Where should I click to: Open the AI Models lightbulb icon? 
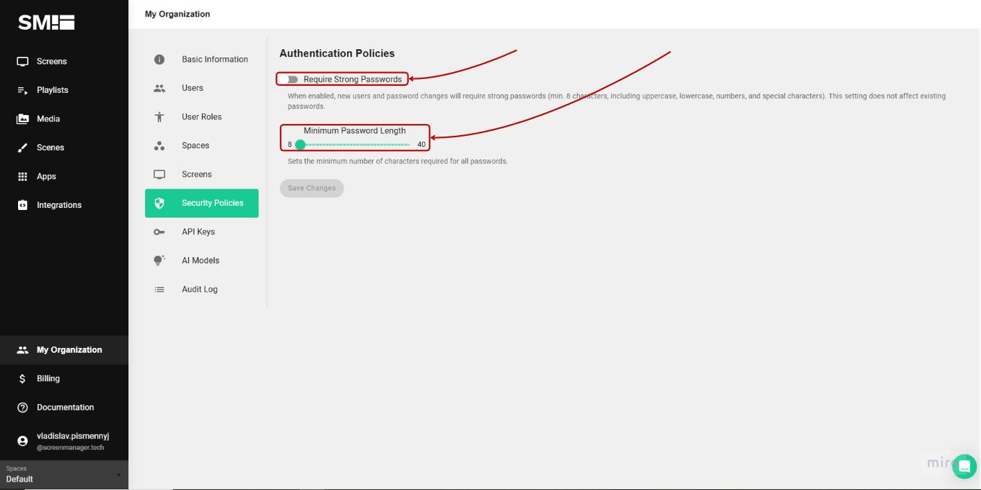pos(159,260)
